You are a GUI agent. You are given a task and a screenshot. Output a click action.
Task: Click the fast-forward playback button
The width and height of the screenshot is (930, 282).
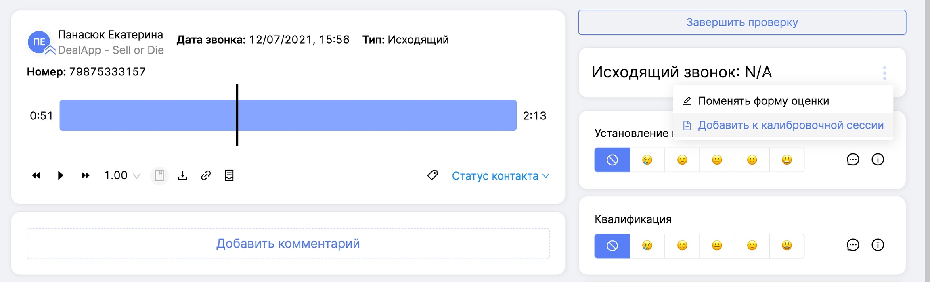click(x=85, y=175)
